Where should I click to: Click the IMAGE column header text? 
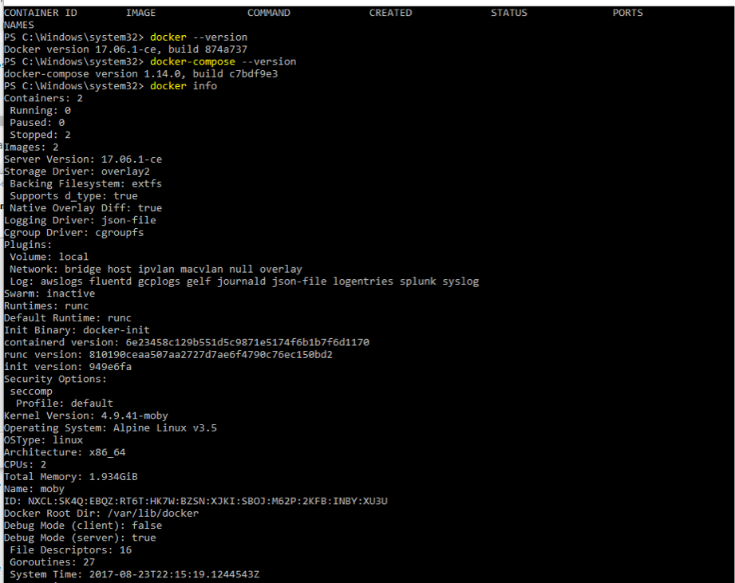click(141, 13)
